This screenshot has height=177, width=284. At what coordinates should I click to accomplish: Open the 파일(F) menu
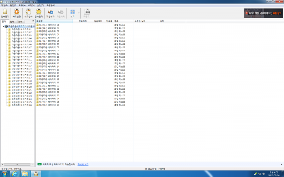[4, 5]
